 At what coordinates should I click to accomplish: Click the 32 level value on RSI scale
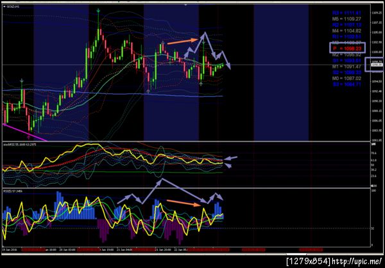click(x=372, y=228)
